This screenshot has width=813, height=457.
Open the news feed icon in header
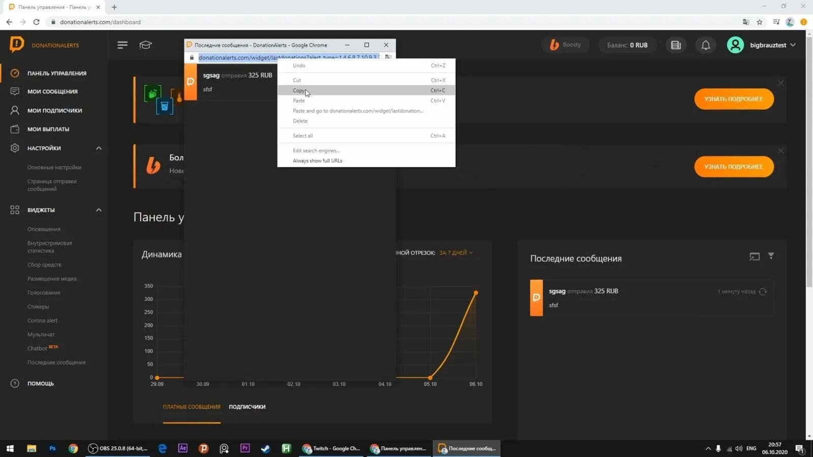pyautogui.click(x=676, y=45)
